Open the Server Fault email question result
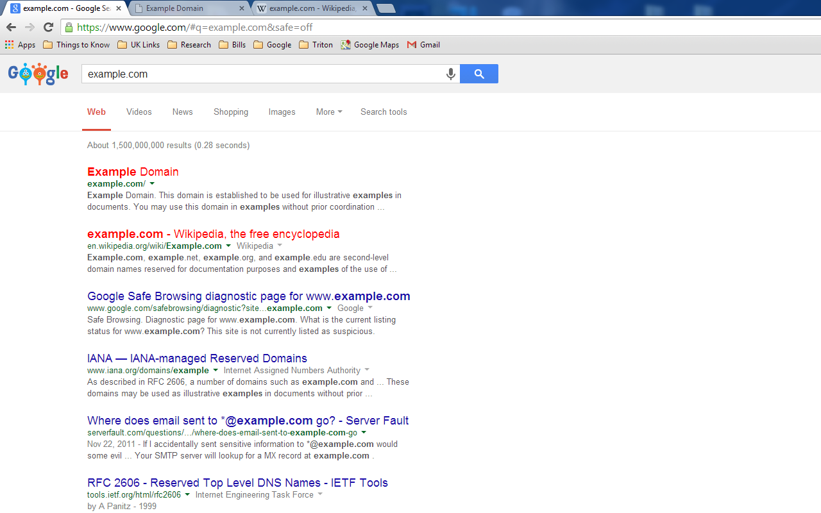Image resolution: width=821 pixels, height=513 pixels. pyautogui.click(x=248, y=421)
